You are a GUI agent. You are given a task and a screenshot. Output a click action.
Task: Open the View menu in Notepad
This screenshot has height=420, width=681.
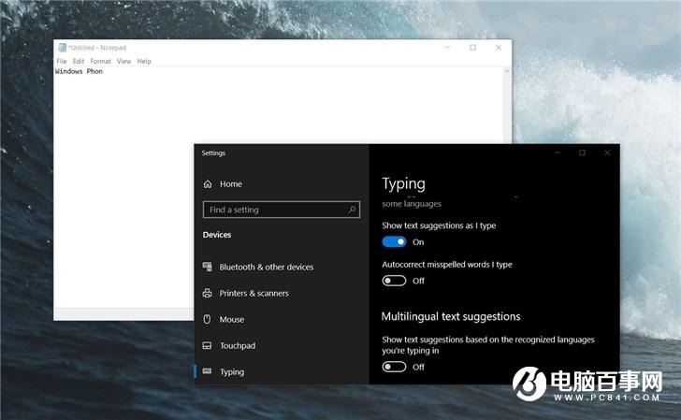pos(123,61)
